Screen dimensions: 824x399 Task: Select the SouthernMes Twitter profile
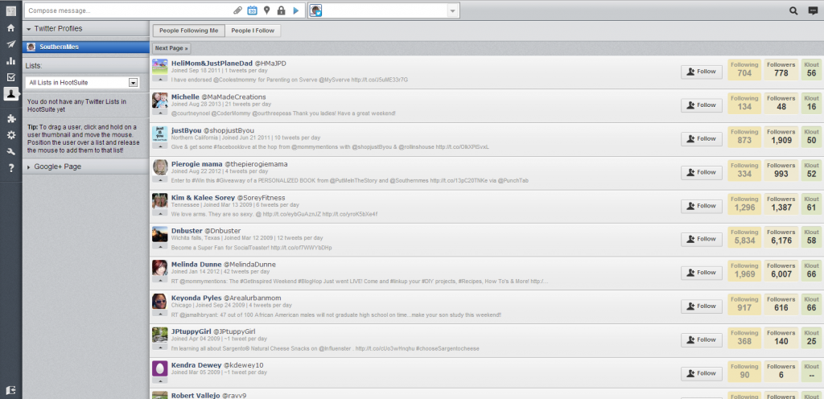86,47
